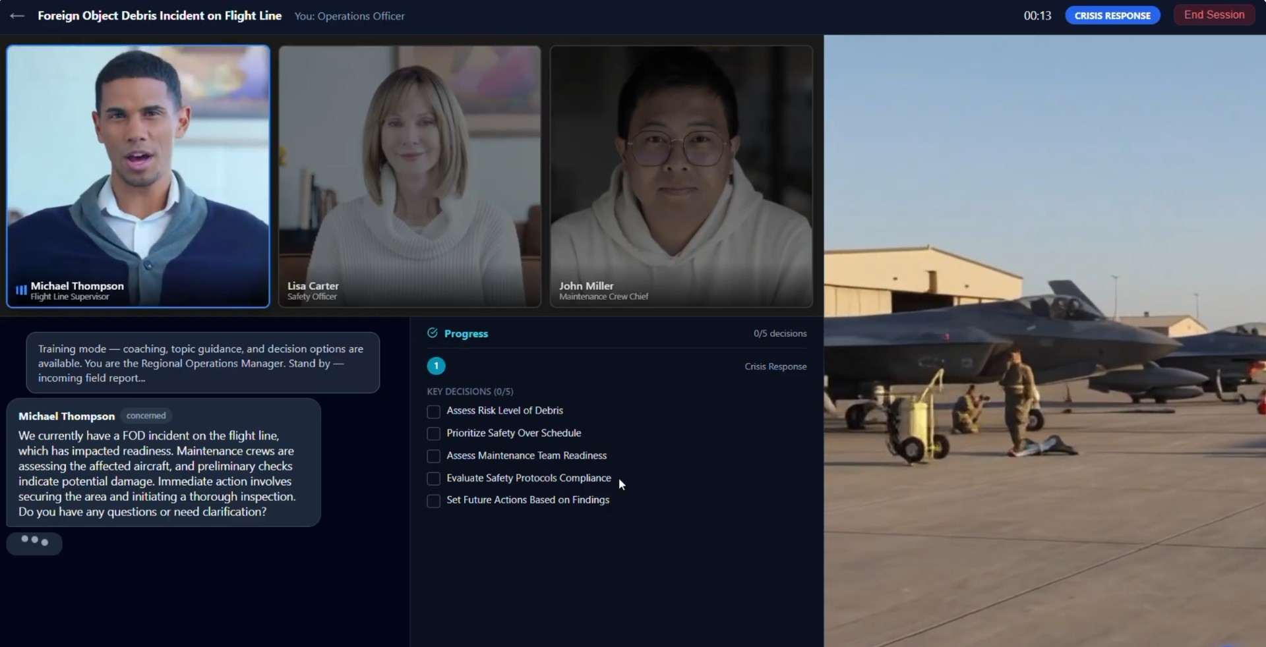Click the 00:13 session timer
The height and width of the screenshot is (647, 1266).
tap(1037, 16)
